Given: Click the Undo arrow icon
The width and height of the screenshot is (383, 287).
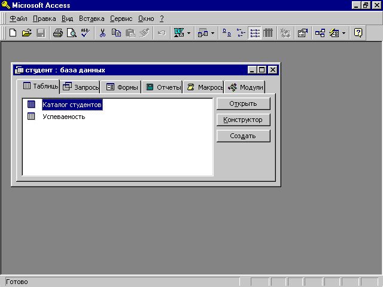Looking at the screenshot, I should (162, 33).
